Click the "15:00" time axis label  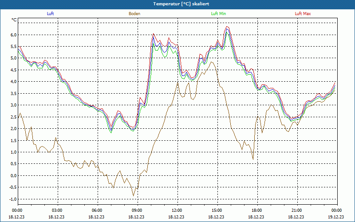point(217,210)
